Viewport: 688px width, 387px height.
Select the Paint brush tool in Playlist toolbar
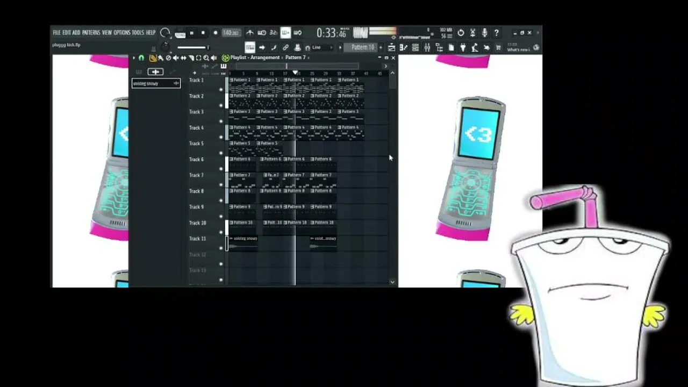point(160,58)
